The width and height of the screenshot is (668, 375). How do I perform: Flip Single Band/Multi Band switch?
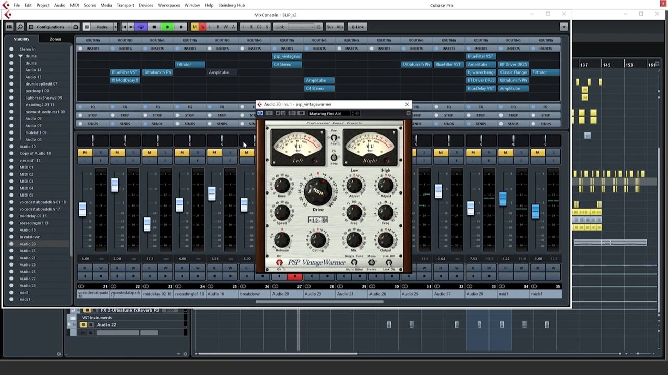(x=354, y=262)
